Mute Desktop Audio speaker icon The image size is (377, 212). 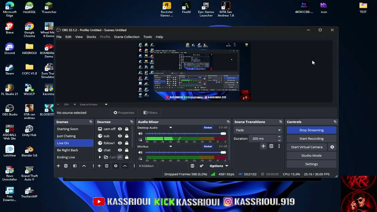140,134
